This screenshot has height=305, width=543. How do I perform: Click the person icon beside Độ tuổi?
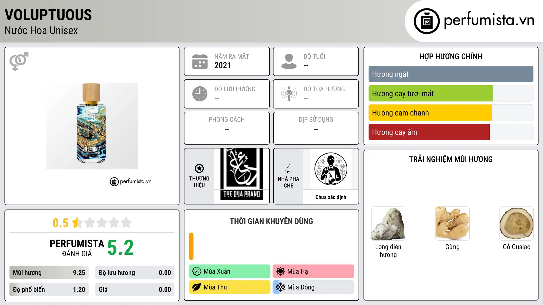(x=289, y=61)
